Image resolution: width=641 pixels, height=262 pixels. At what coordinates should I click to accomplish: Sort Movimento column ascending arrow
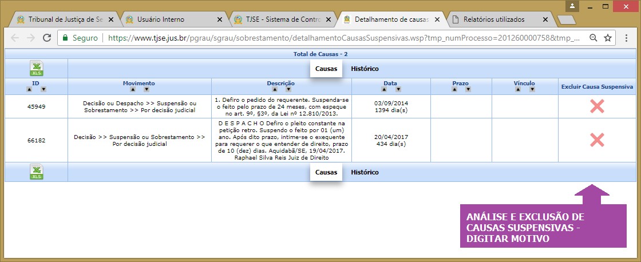click(x=132, y=89)
